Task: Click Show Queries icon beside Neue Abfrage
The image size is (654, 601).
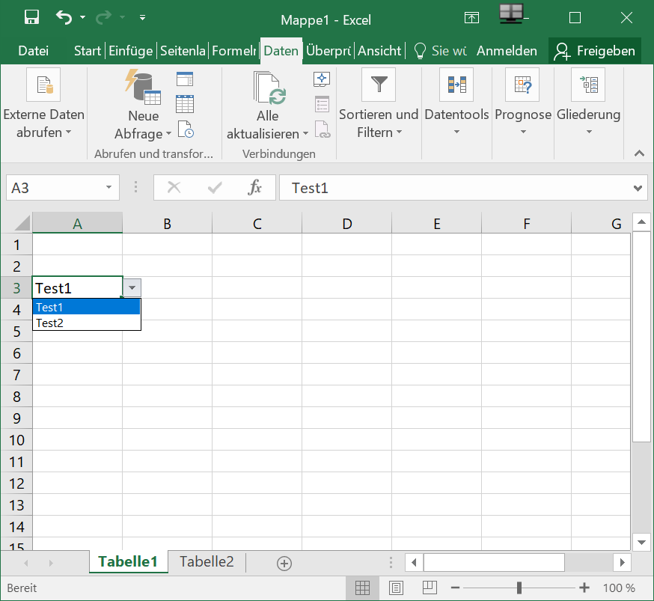Action: click(x=184, y=79)
